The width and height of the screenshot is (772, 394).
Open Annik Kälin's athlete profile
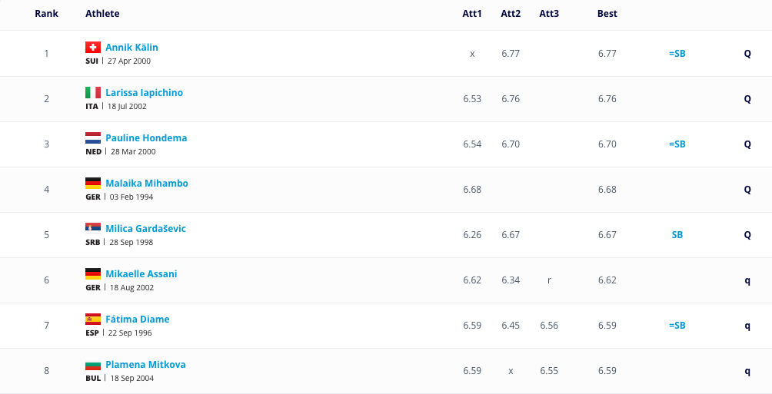131,48
